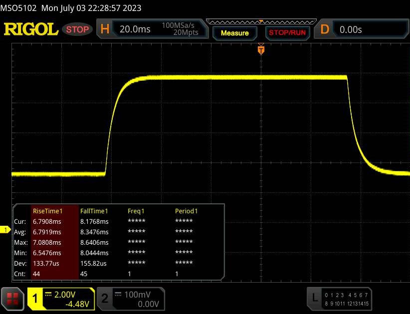The height and width of the screenshot is (314, 410).
Task: Click the RIGOL logo
Action: coord(31,29)
